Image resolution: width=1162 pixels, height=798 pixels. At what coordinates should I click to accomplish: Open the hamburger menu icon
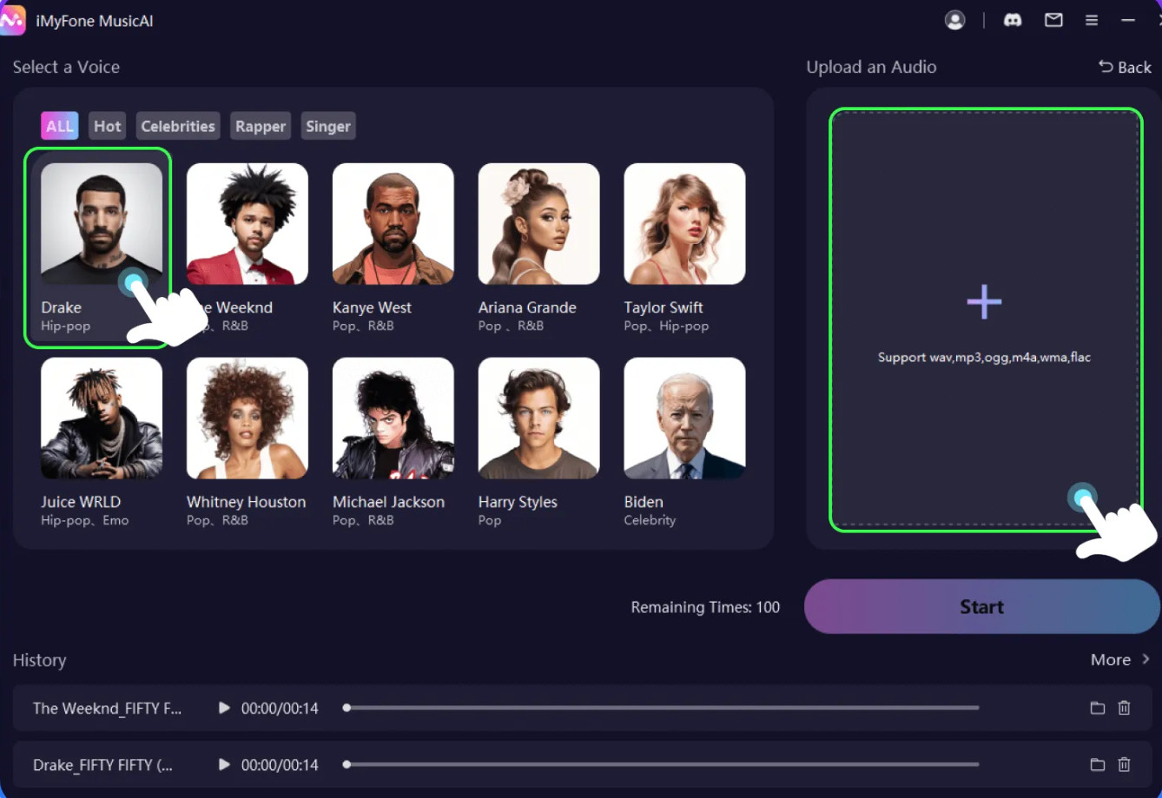pos(1092,21)
